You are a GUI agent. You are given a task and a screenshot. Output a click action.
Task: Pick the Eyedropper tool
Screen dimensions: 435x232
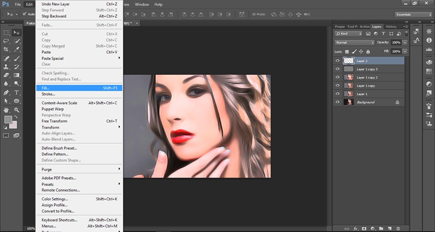pos(17,49)
